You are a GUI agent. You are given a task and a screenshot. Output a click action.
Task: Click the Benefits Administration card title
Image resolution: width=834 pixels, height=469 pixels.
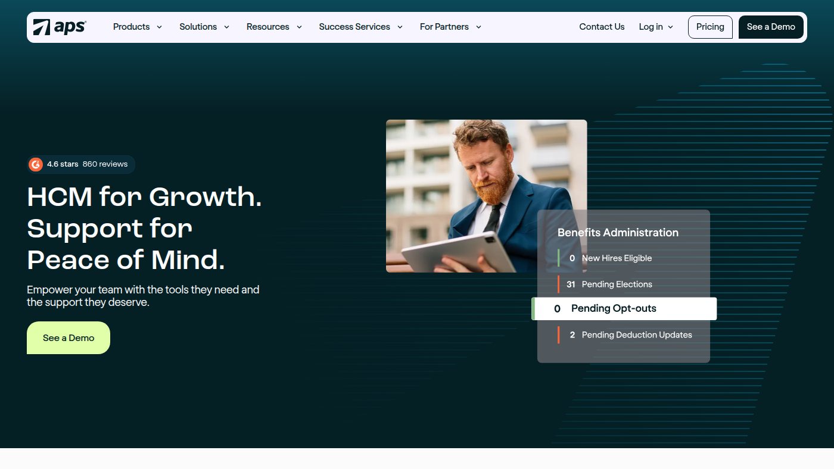coord(618,233)
